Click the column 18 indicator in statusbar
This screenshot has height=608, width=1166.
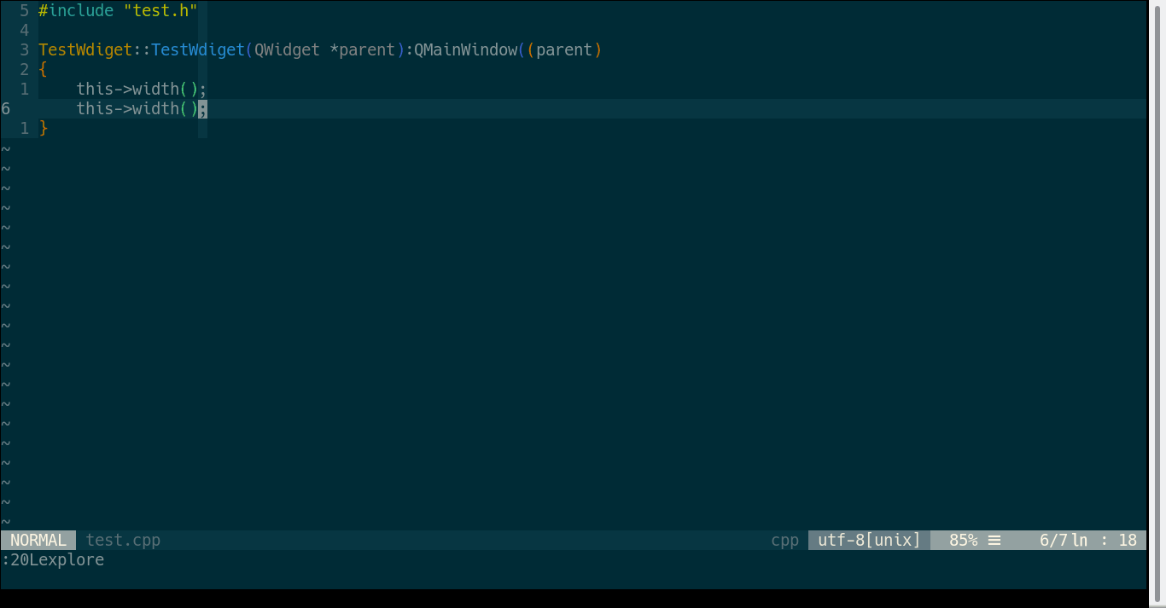tap(1128, 539)
